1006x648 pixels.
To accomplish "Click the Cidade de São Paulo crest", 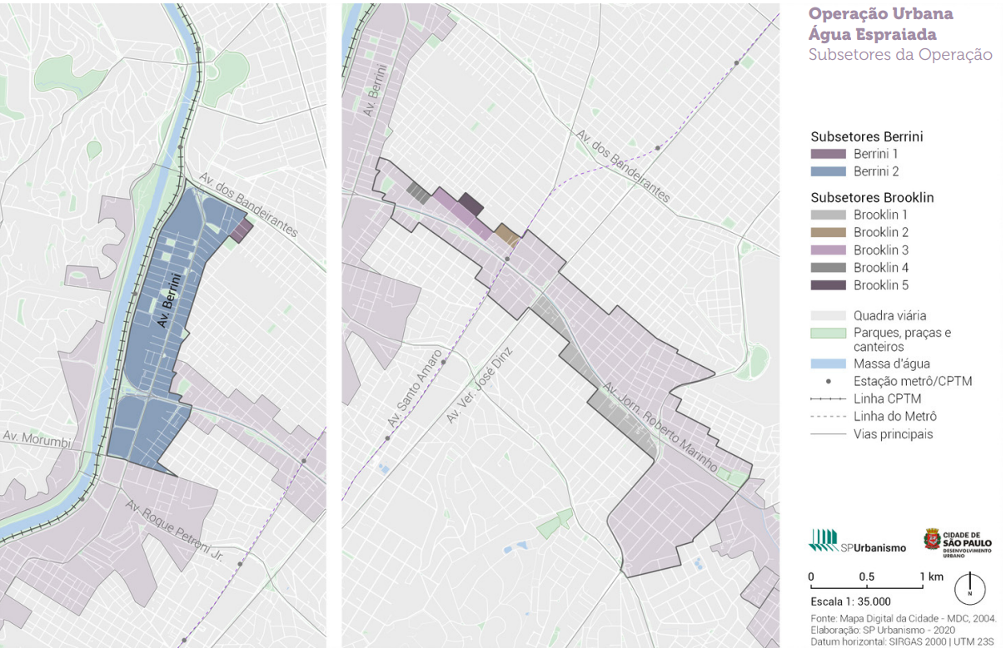I will 933,540.
